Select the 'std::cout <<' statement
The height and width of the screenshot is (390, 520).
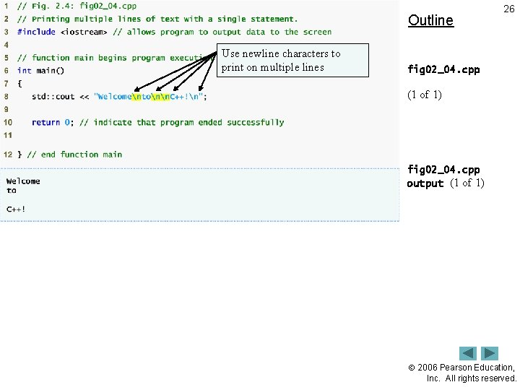pos(61,97)
